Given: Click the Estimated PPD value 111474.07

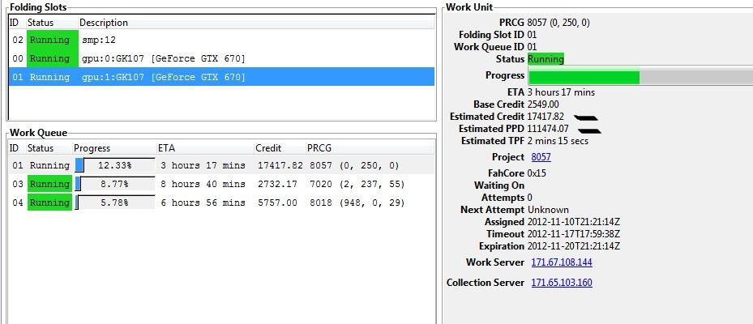Looking at the screenshot, I should coord(547,129).
